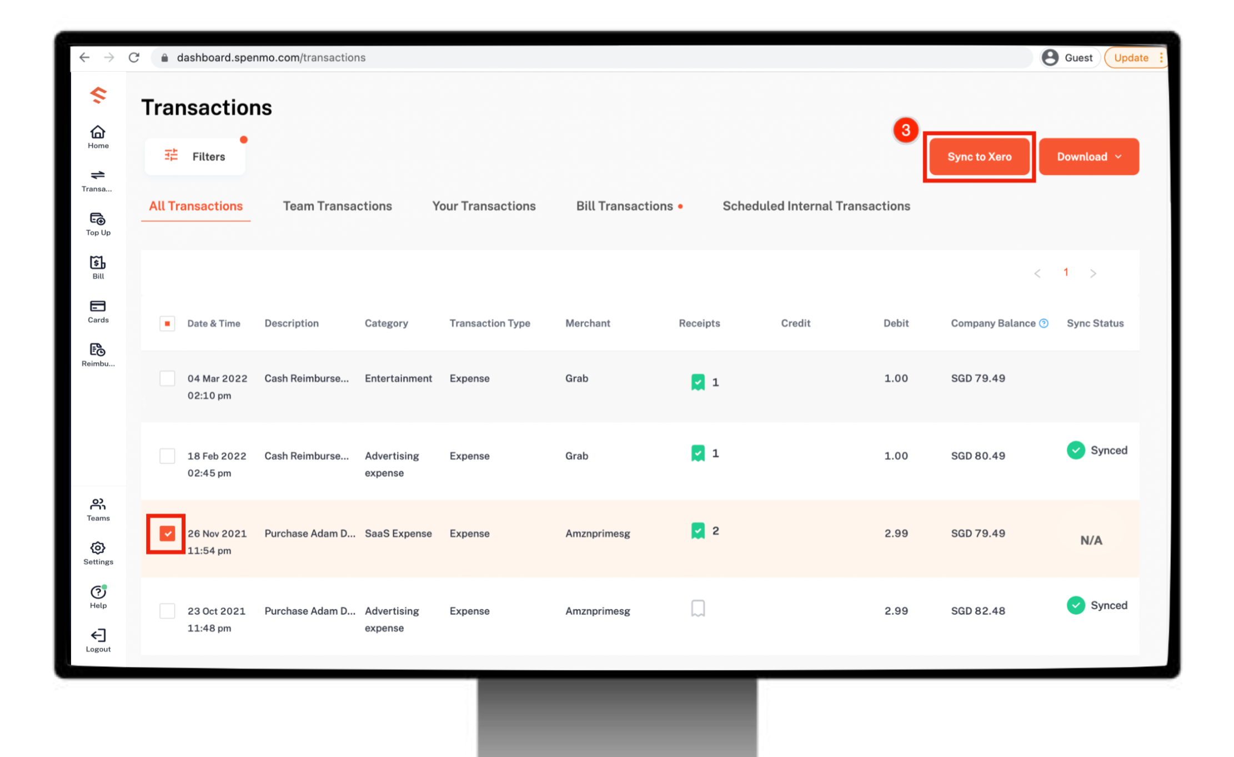Click the Sync to Xero button
This screenshot has height=757, width=1234.
(x=979, y=157)
